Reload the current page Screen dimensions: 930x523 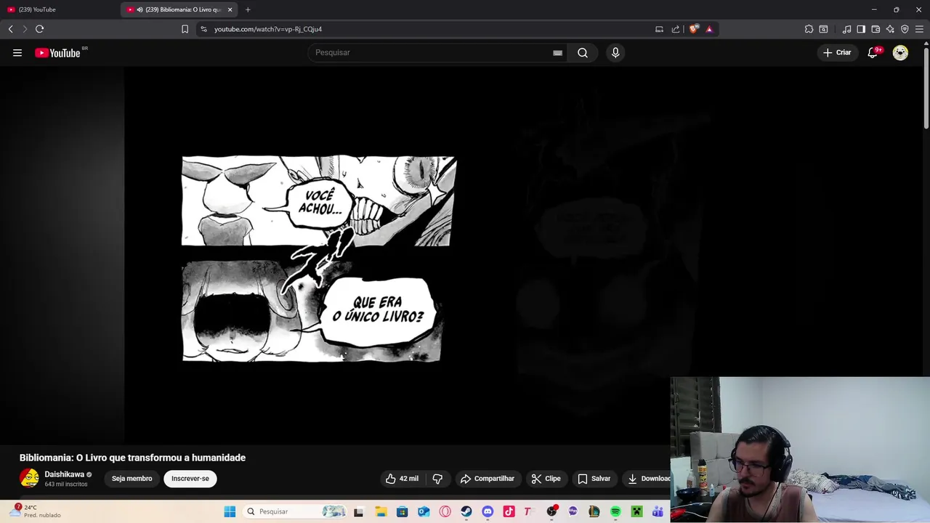(x=39, y=29)
